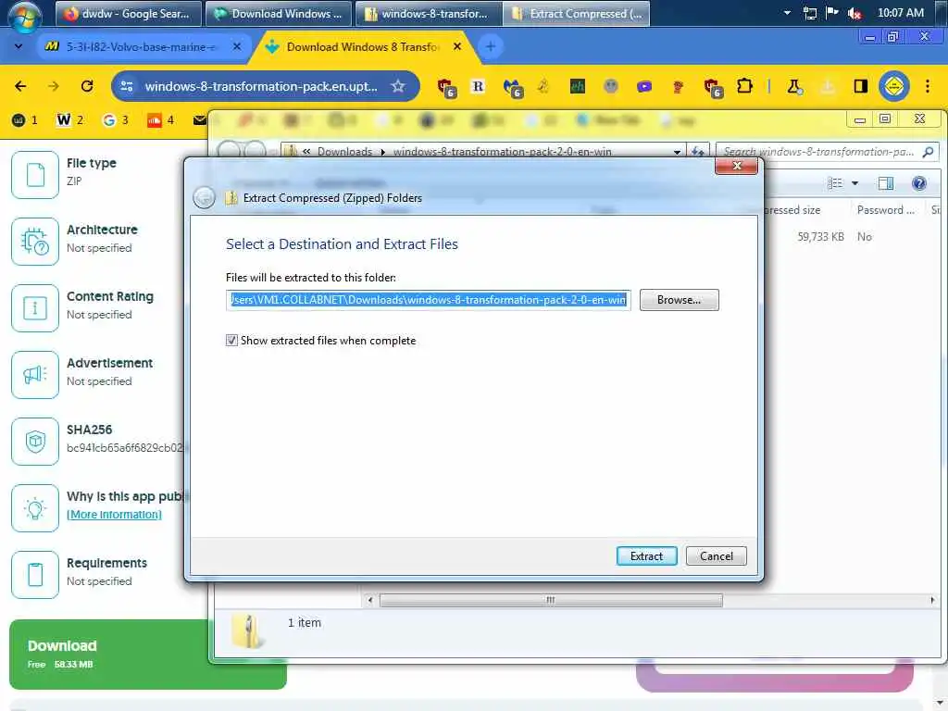Open the Explorer change view dropdown arrow
The width and height of the screenshot is (948, 711).
pos(854,183)
